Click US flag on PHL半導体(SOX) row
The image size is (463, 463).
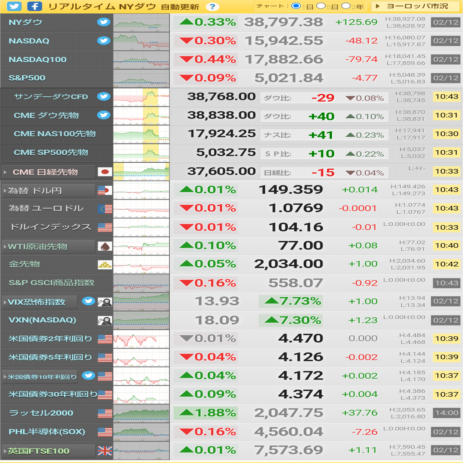[105, 432]
